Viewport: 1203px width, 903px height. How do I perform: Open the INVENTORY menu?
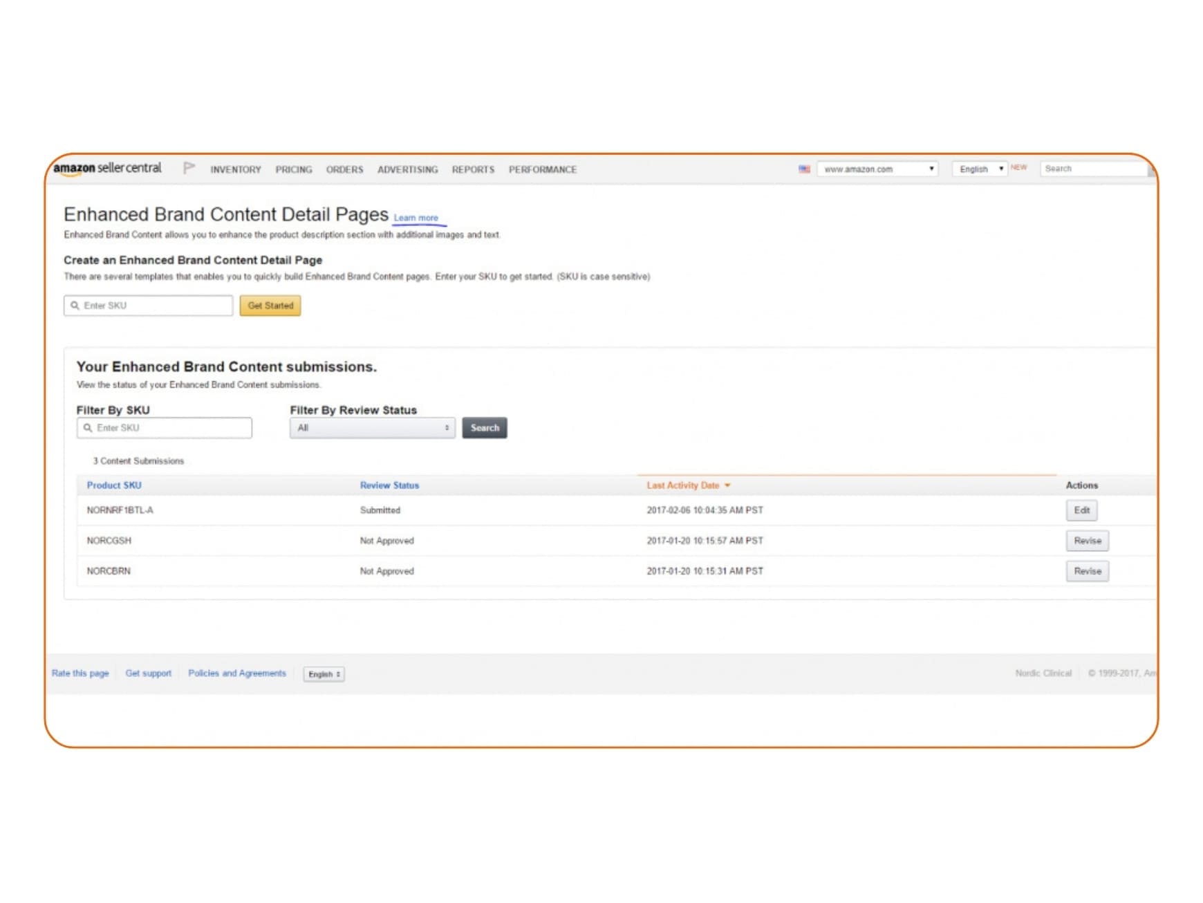pyautogui.click(x=236, y=169)
